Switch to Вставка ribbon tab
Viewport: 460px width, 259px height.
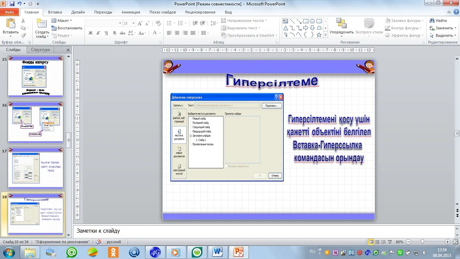(55, 12)
